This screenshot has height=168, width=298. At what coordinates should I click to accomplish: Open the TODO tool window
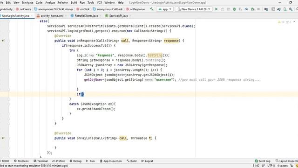(x=5, y=161)
